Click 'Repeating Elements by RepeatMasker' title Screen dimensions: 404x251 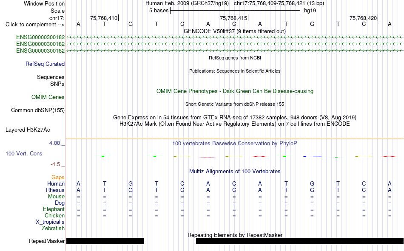235,235
